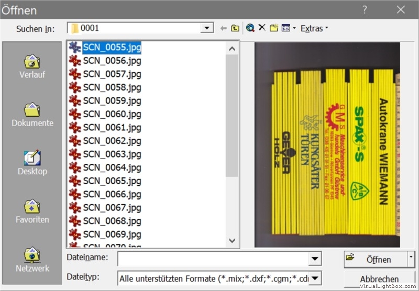Viewport: 419px width, 291px height.
Task: Expand the Suchen in folder dropdown
Action: tap(207, 28)
